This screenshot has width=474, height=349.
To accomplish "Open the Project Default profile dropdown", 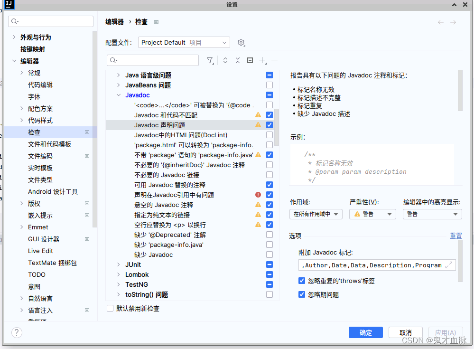I will point(184,42).
